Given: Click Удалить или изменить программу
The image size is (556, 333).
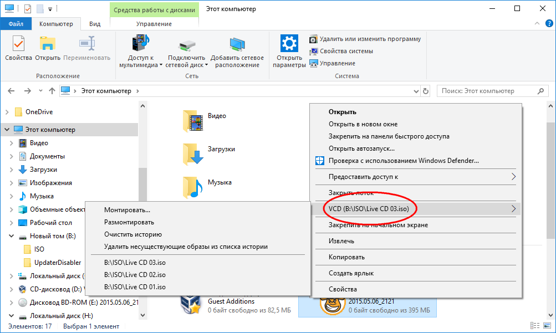Looking at the screenshot, I should (365, 39).
